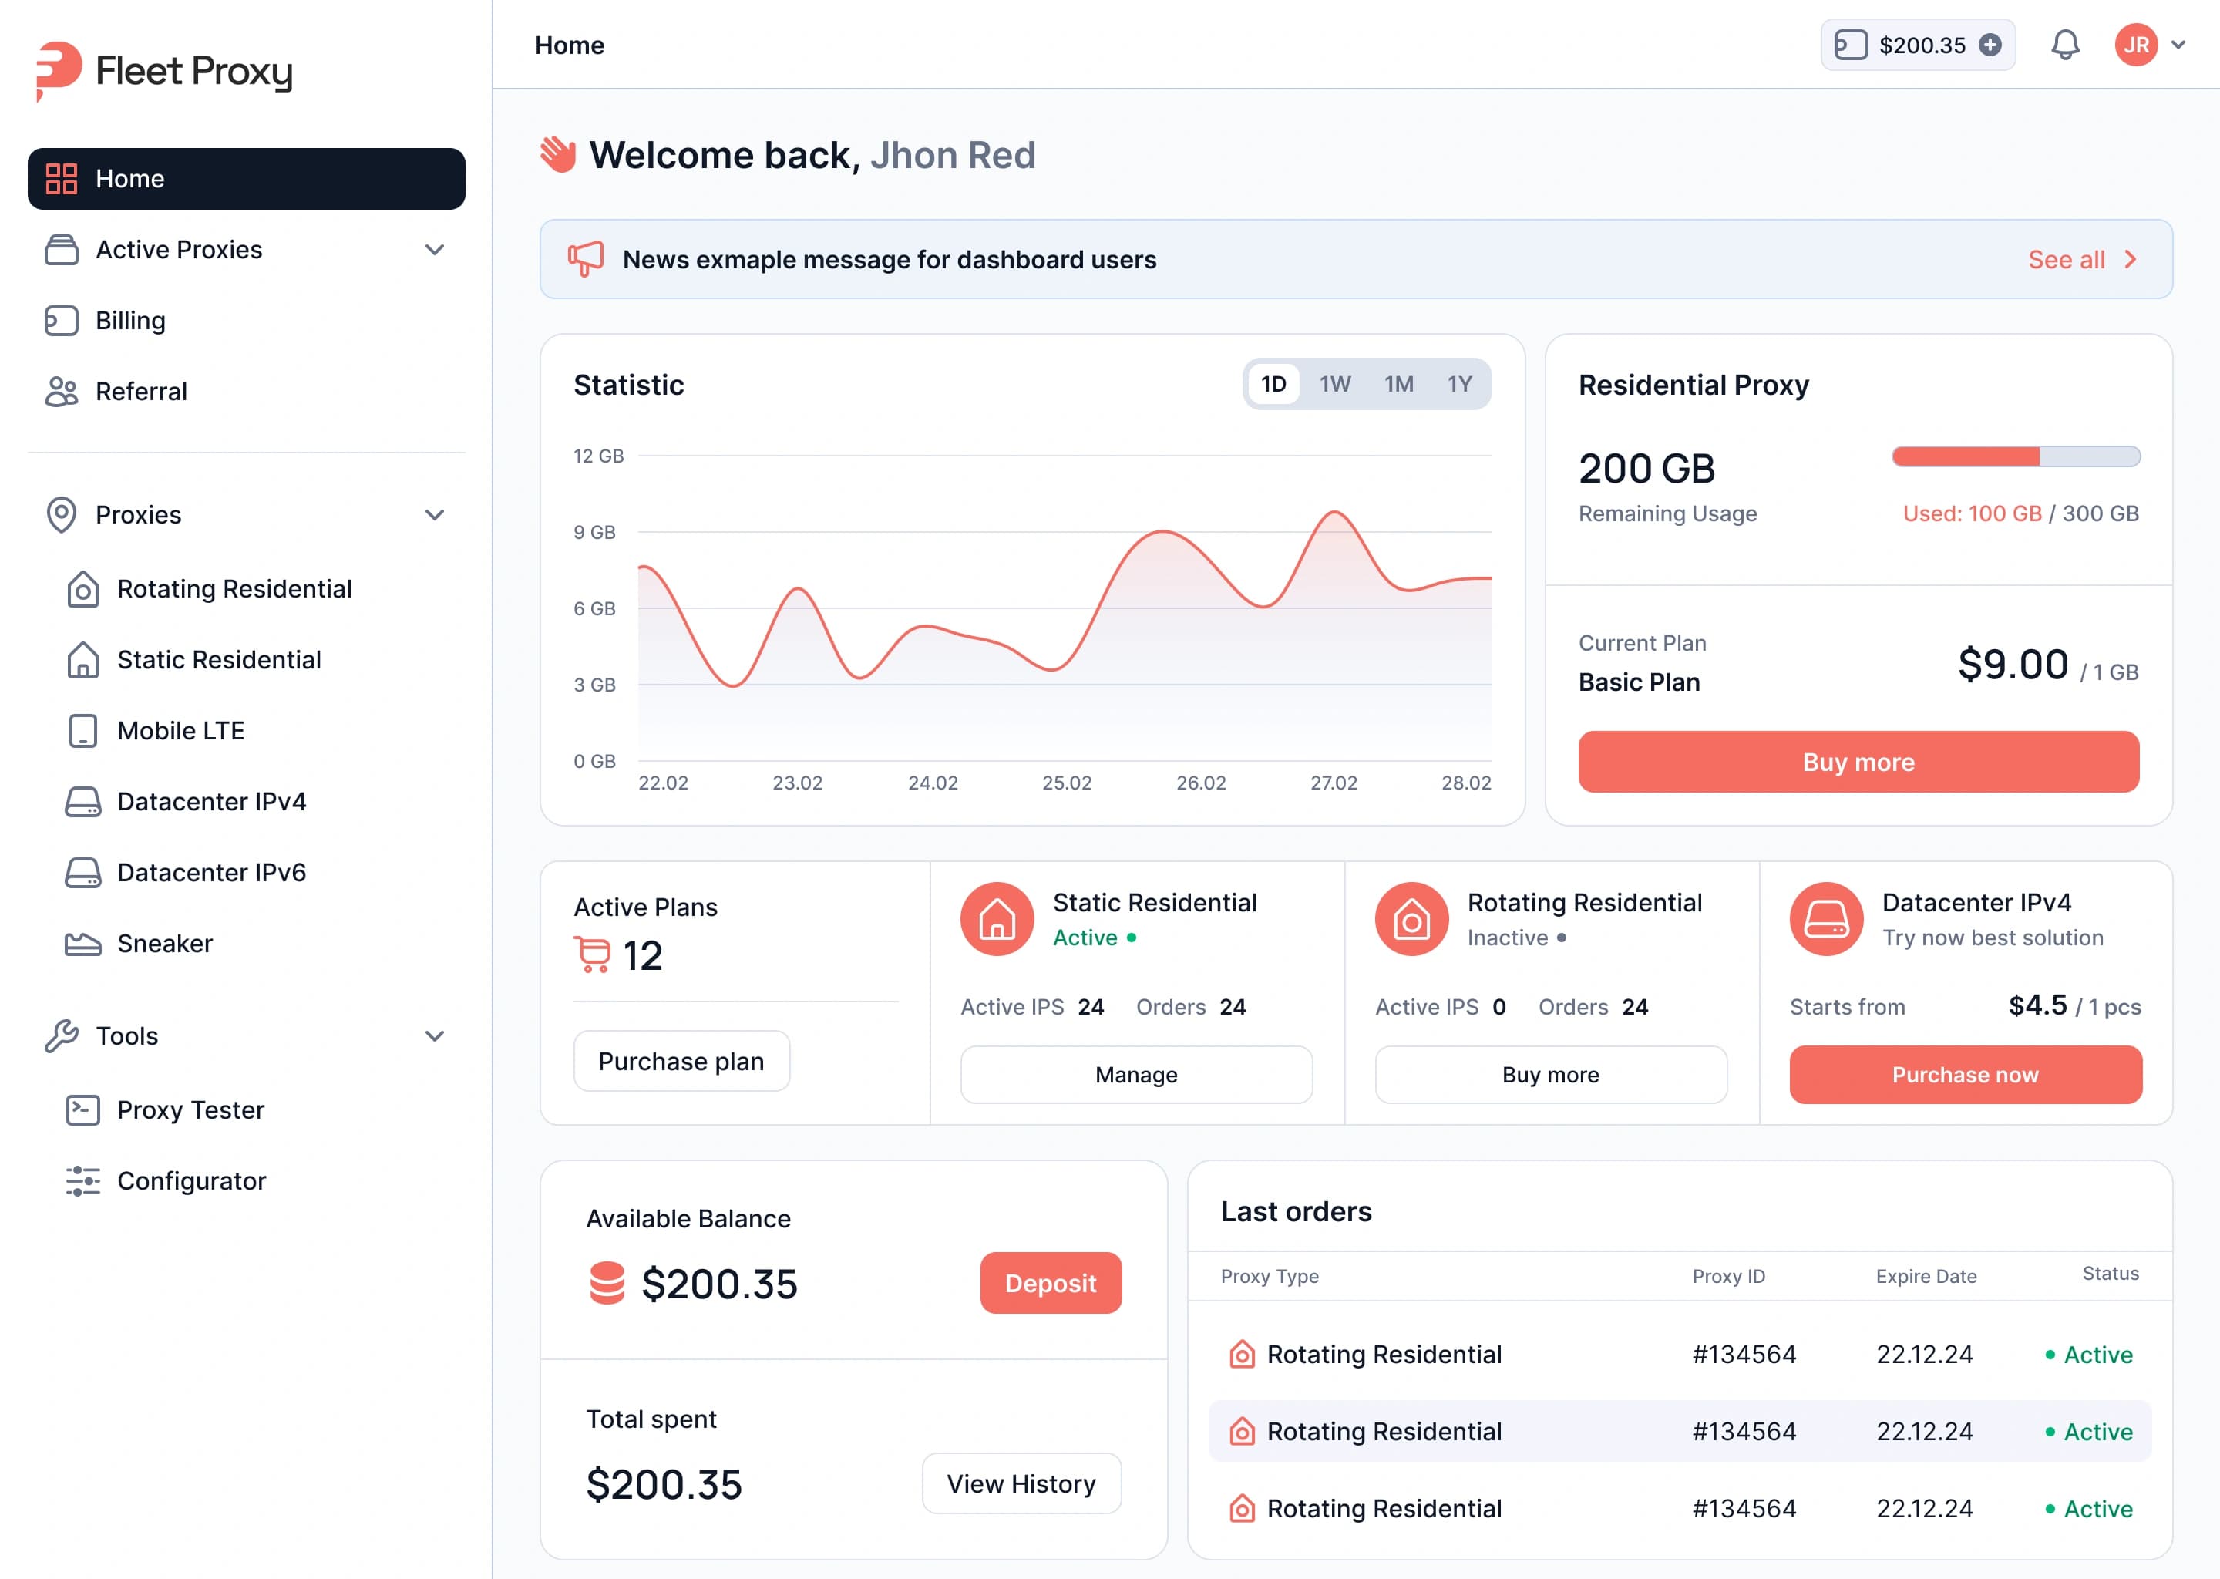2220x1579 pixels.
Task: Click the megaphone icon in news banner
Action: [x=585, y=258]
